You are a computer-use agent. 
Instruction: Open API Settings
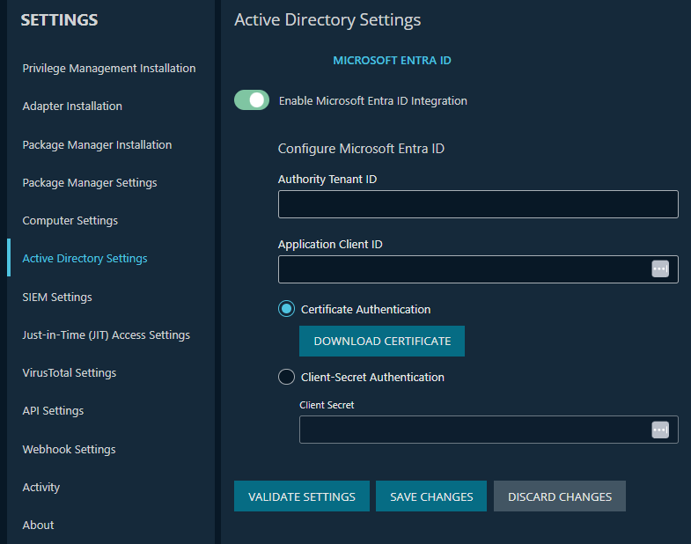click(x=53, y=411)
